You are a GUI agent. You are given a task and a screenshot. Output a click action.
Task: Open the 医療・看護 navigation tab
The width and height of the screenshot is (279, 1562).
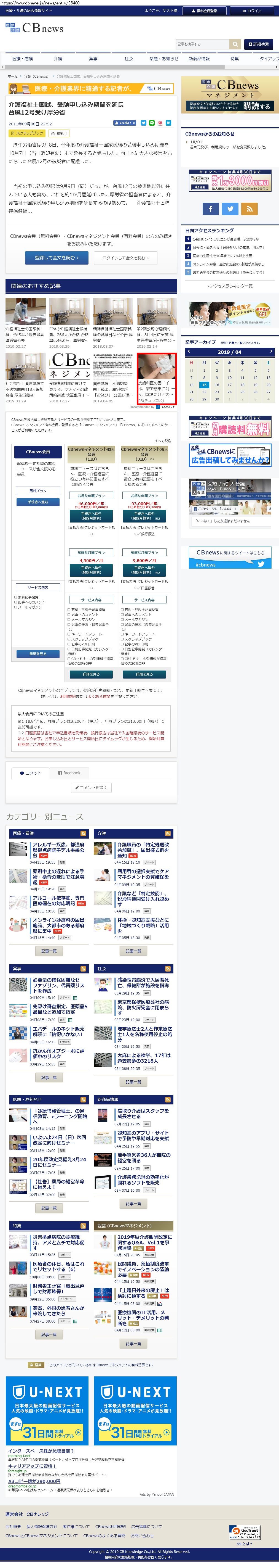pos(23,59)
